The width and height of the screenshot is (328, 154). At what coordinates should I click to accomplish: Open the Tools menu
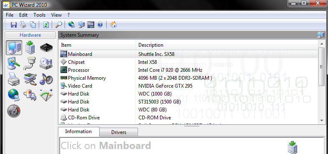pos(39,15)
